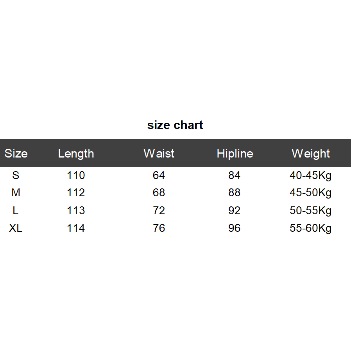The image size is (351, 351).
Task: Click the Hipline column header
Action: click(x=235, y=153)
